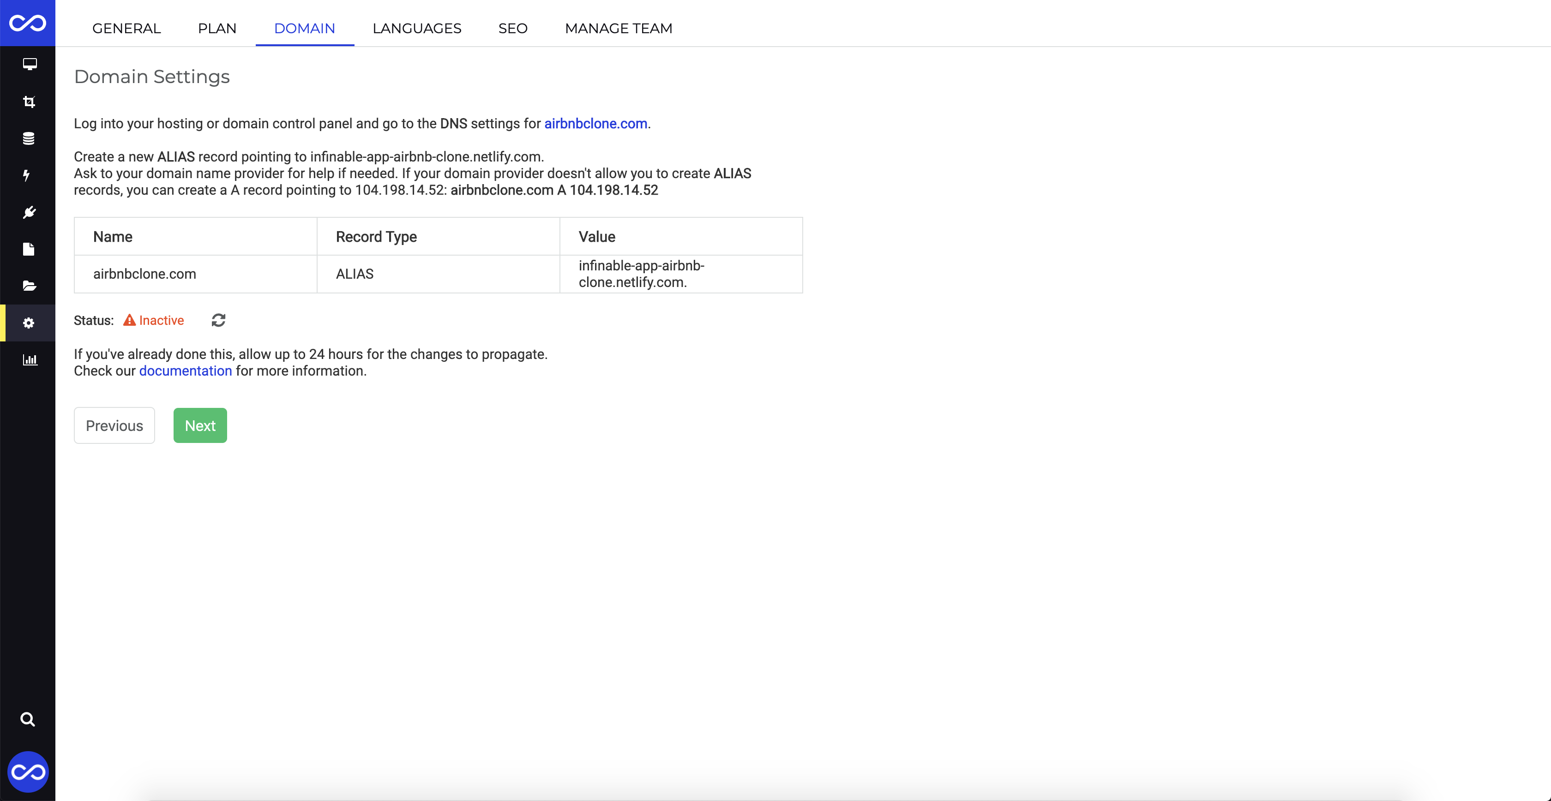Select the crop design tool icon
Screen dimensions: 1551x801
(29, 102)
